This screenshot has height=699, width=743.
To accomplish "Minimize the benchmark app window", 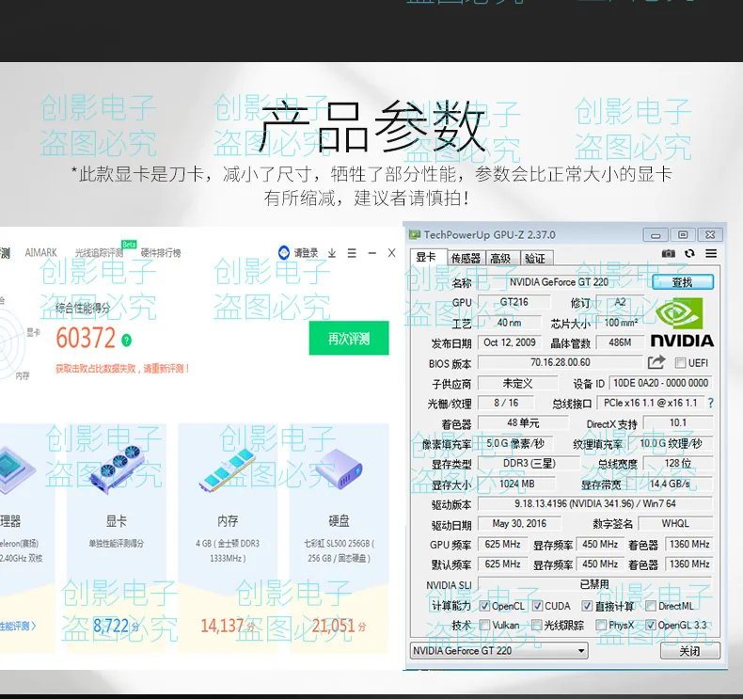I will [372, 253].
